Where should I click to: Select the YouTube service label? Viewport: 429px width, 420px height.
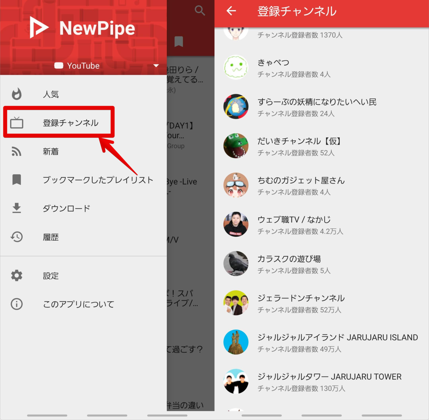tap(83, 66)
